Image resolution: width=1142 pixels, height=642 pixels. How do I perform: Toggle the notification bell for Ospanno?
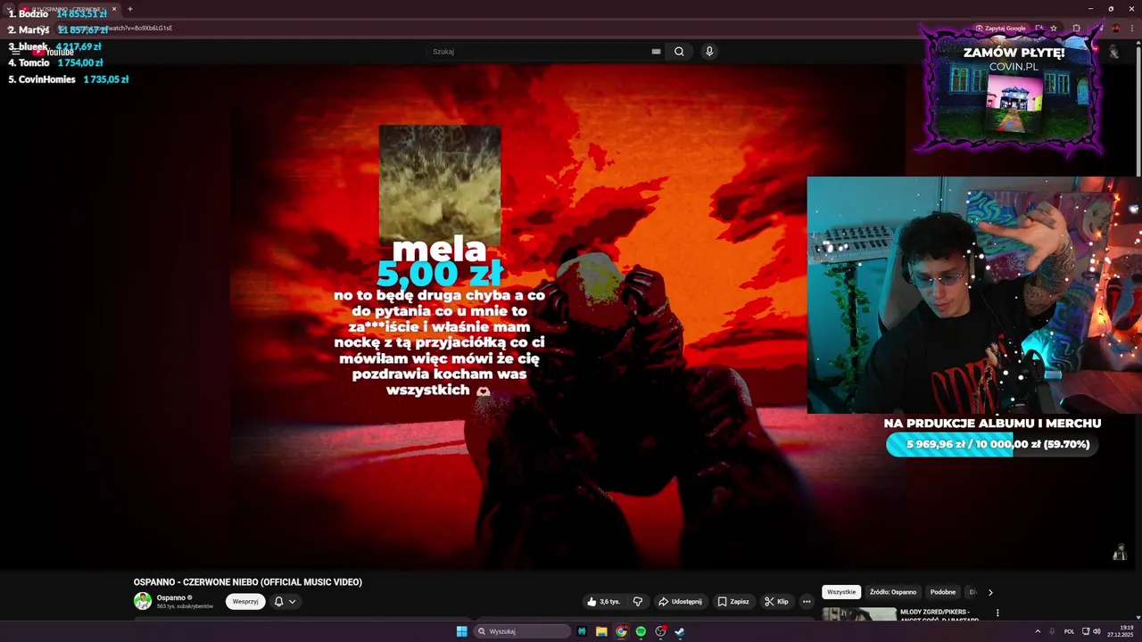(x=278, y=602)
